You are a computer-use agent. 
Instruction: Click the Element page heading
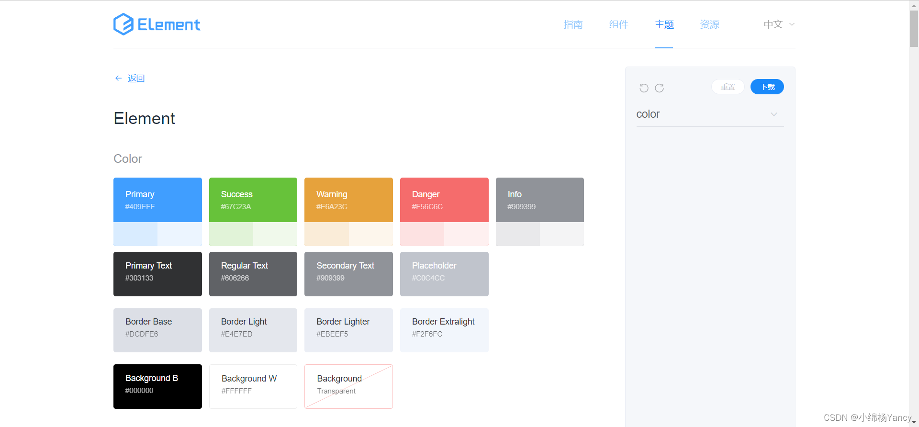[x=144, y=118]
